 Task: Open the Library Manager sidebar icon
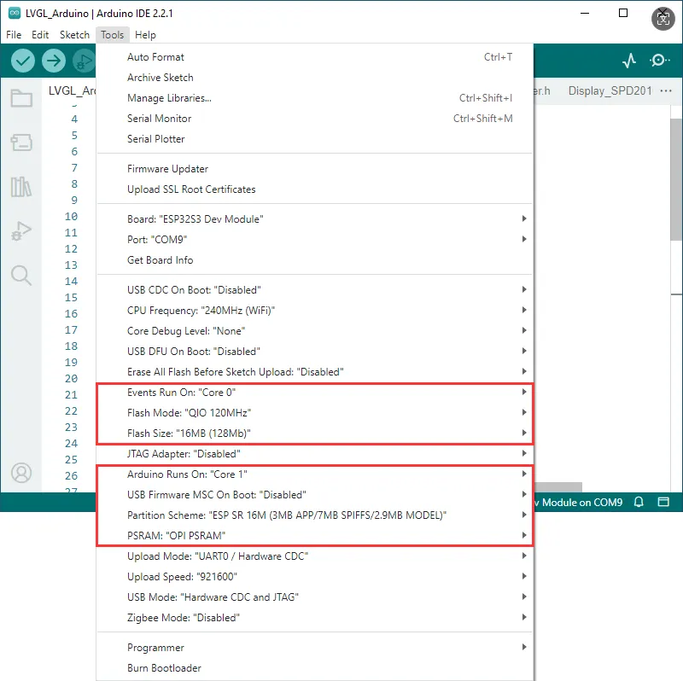point(21,187)
